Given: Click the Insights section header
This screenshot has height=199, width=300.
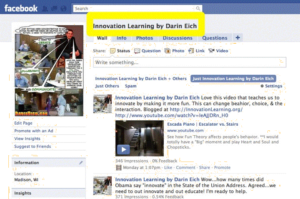Looking at the screenshot, I should pyautogui.click(x=49, y=193).
